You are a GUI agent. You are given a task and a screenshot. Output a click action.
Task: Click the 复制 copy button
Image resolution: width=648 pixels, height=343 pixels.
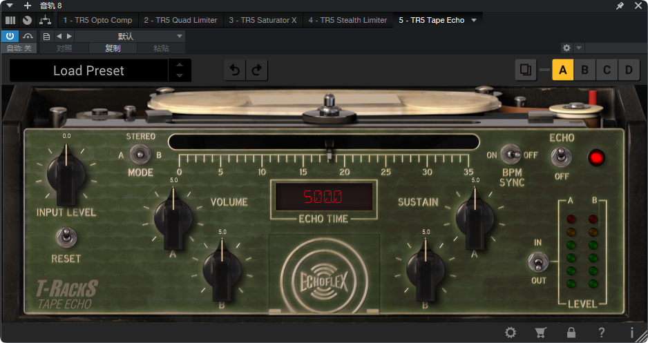[113, 48]
